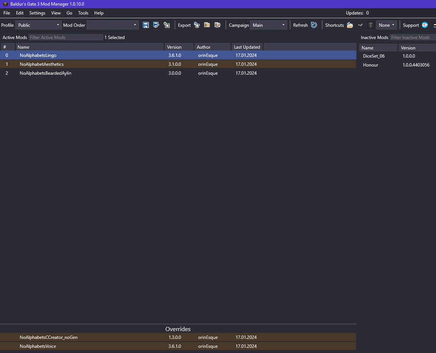Viewport: 436px width, 353px height.
Task: Expand the None launch option dropdown
Action: [x=386, y=25]
